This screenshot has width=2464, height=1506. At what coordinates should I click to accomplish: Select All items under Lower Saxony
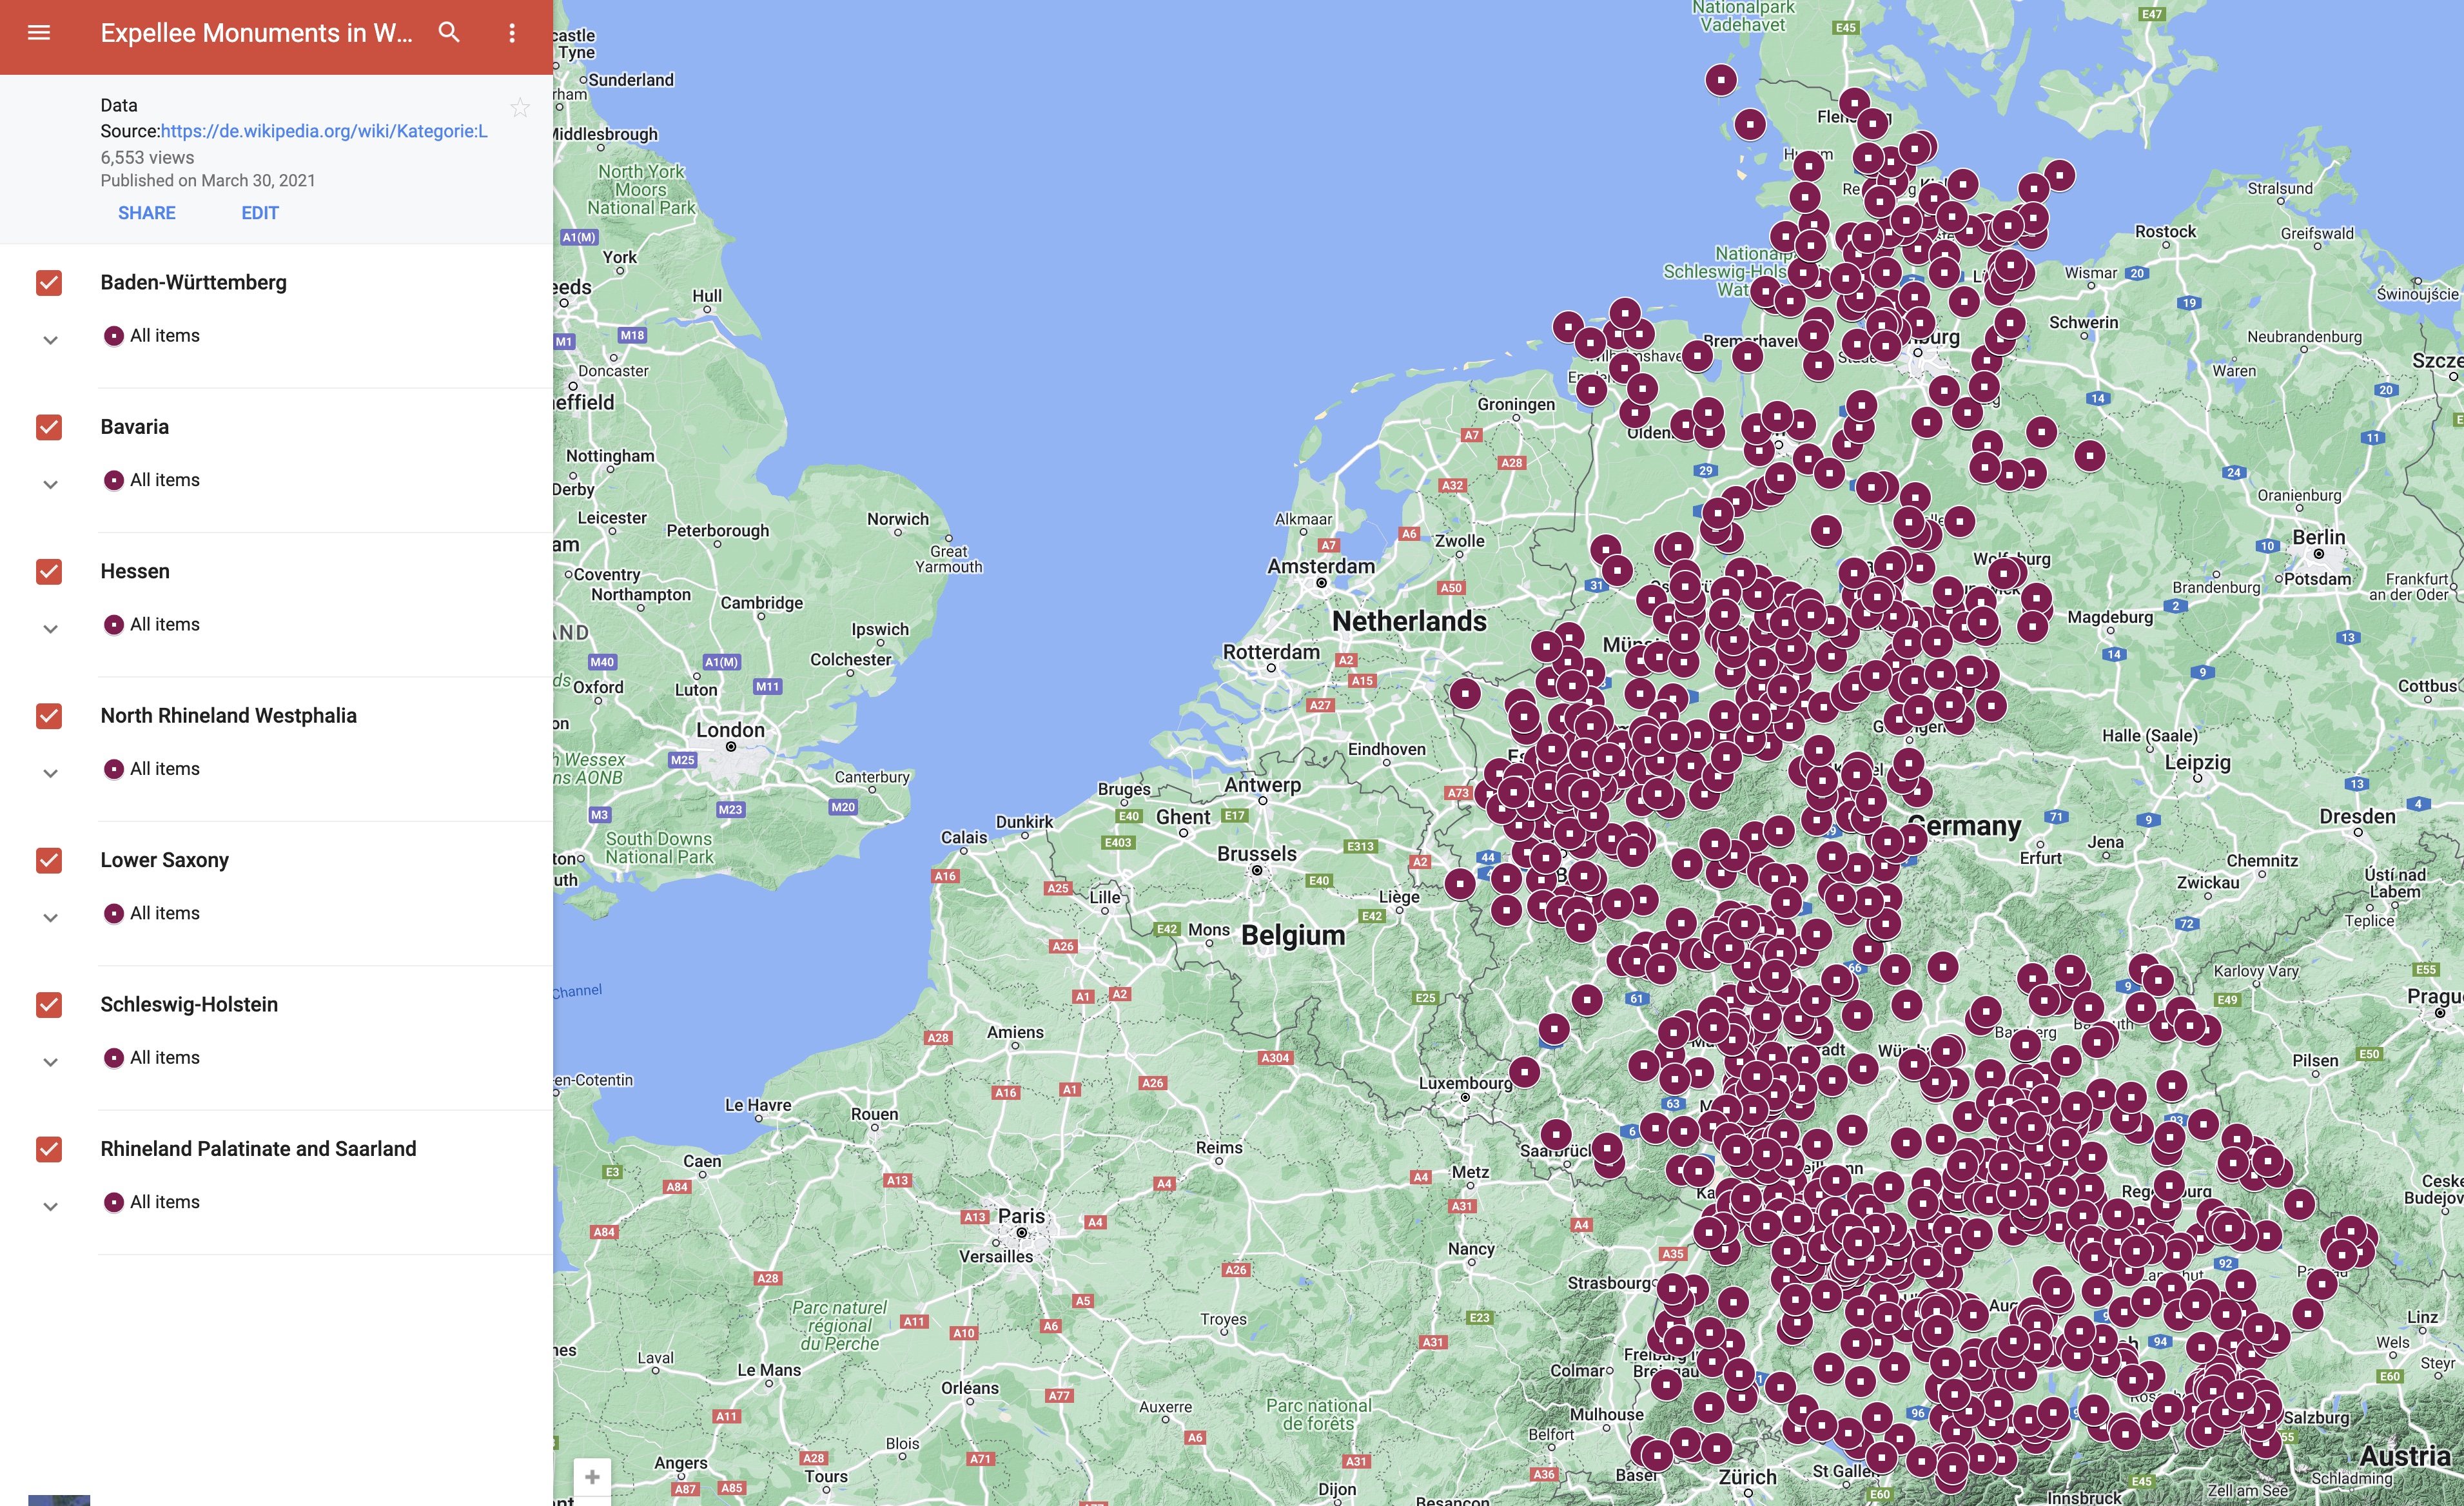tap(165, 913)
